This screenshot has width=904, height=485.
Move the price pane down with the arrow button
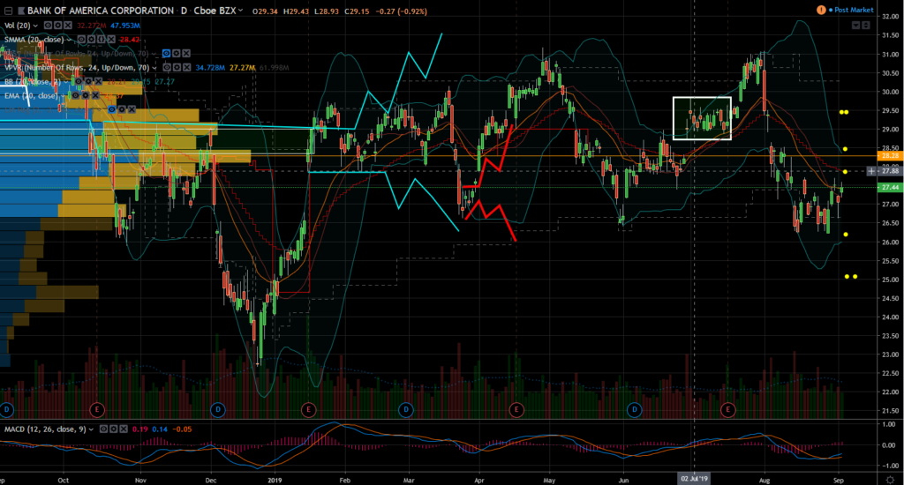856,26
